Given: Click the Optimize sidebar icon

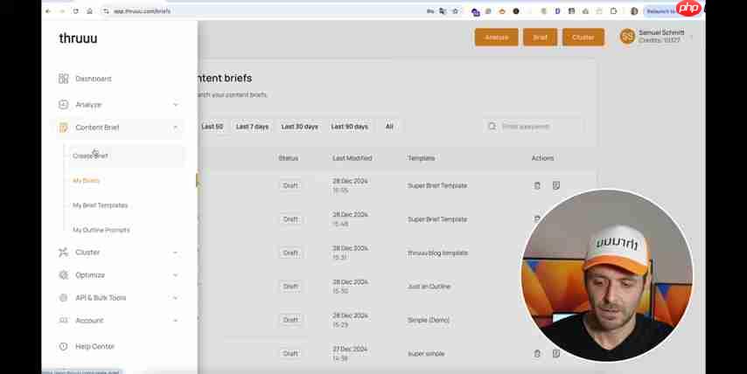Looking at the screenshot, I should [63, 275].
